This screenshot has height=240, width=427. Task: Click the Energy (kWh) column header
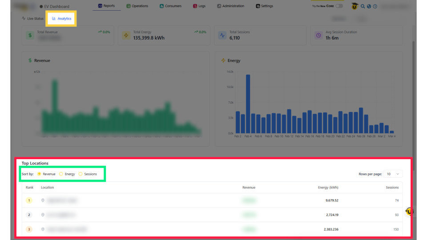click(328, 188)
